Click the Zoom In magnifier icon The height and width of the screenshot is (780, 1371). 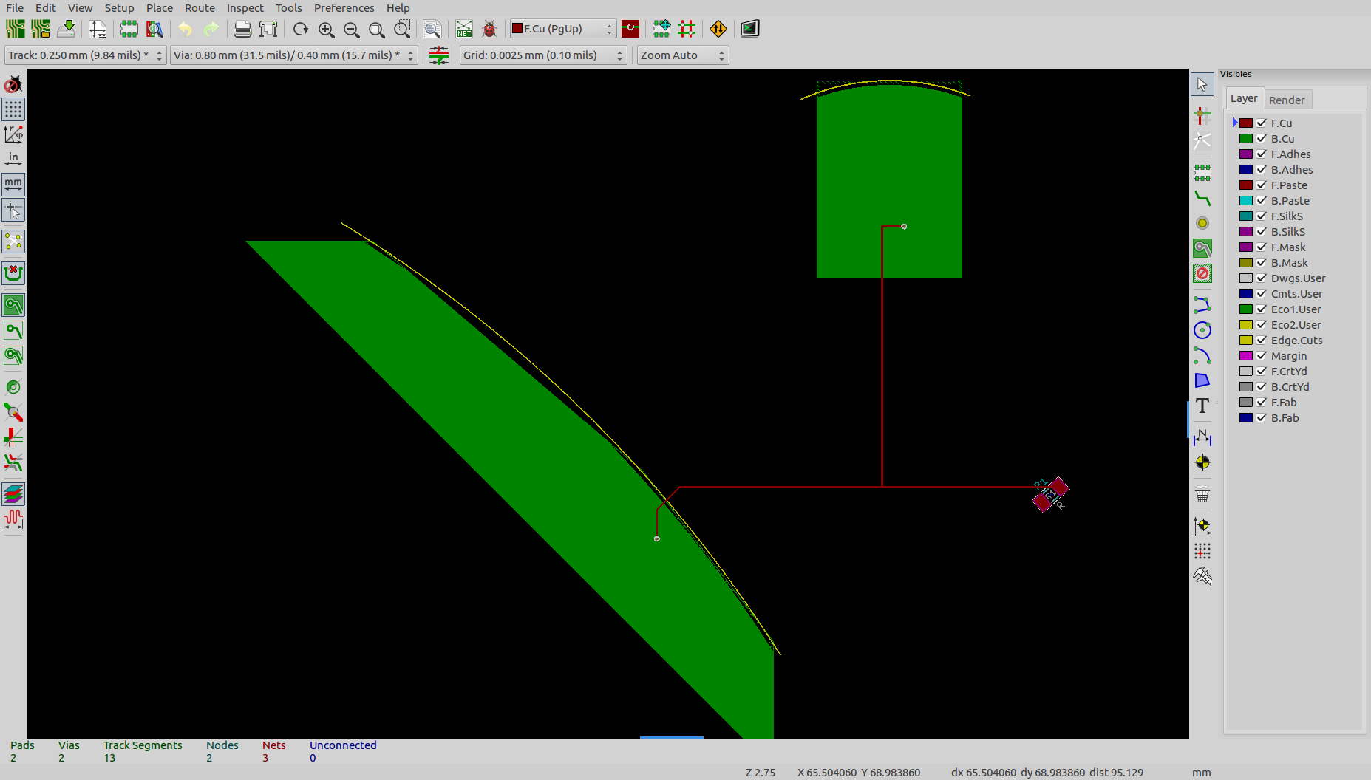[326, 30]
